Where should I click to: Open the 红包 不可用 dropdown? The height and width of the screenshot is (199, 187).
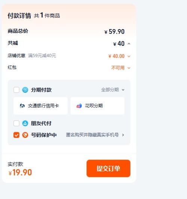(129, 68)
